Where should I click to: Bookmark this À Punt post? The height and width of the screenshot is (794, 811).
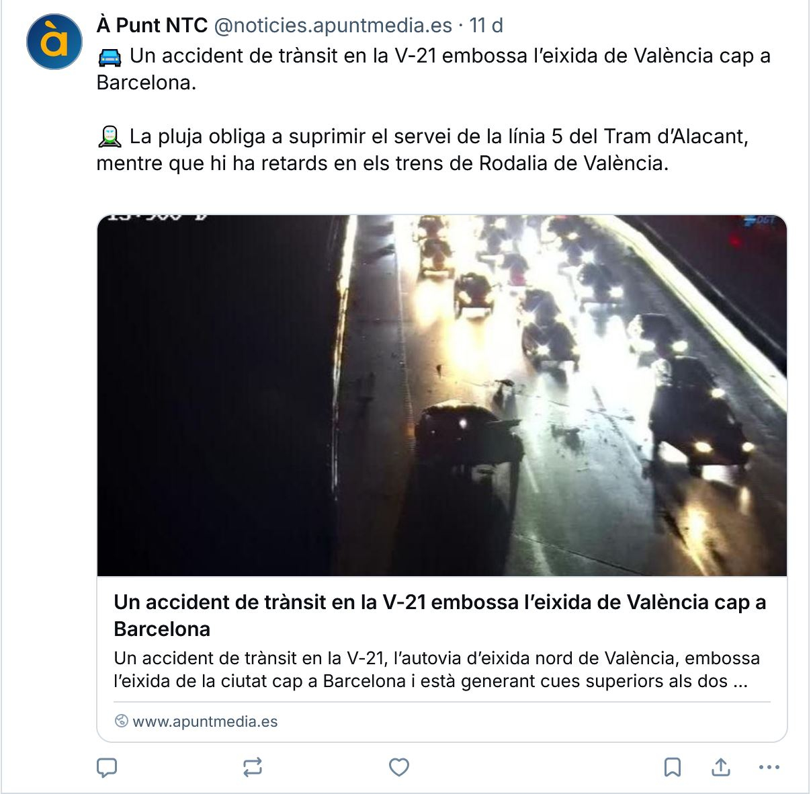(x=673, y=767)
